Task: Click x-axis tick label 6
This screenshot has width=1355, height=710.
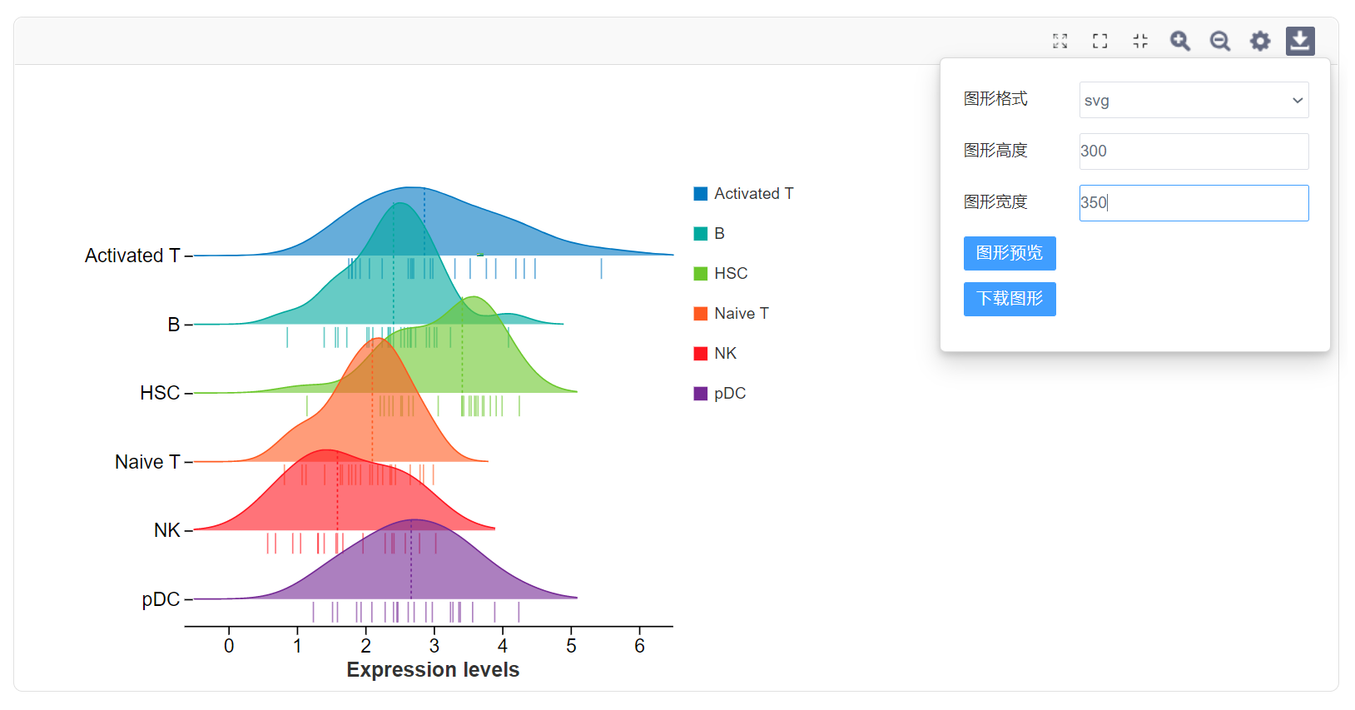Action: point(639,646)
